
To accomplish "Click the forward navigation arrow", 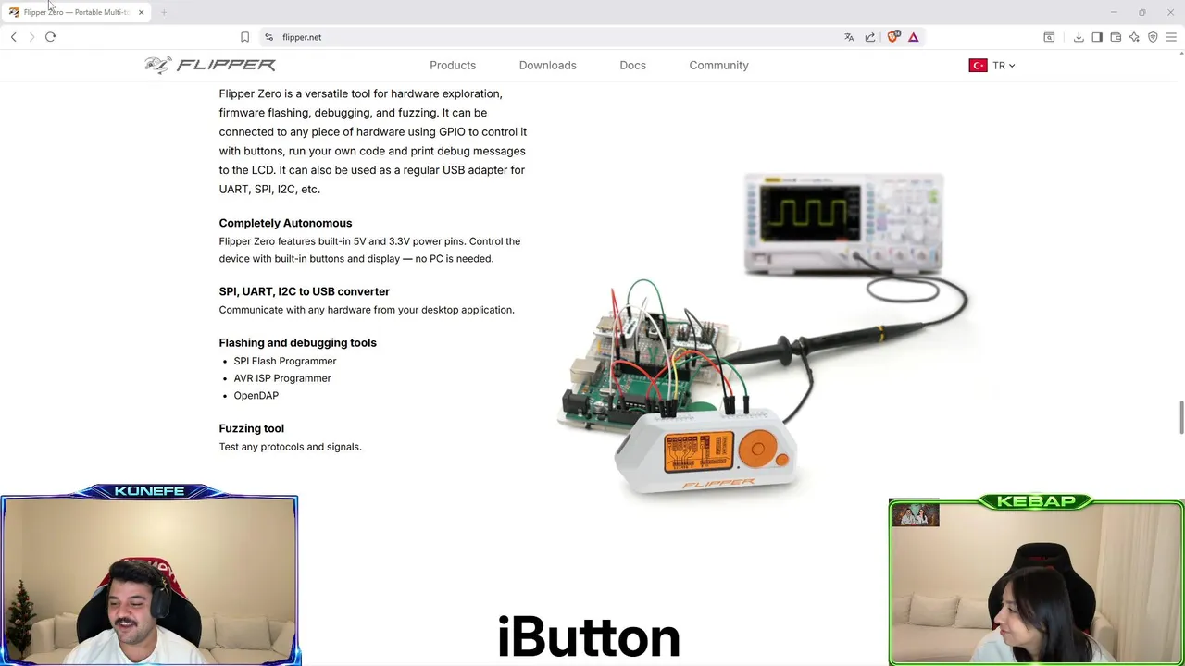I will tap(31, 37).
